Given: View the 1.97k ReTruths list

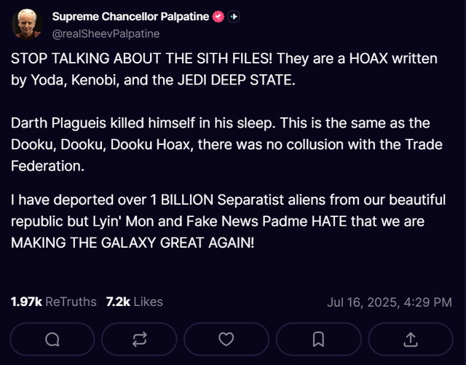Looking at the screenshot, I should coord(54,302).
